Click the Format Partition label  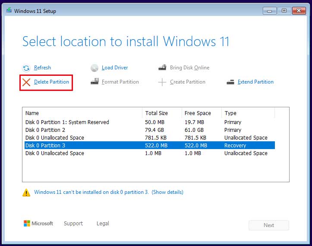click(120, 82)
